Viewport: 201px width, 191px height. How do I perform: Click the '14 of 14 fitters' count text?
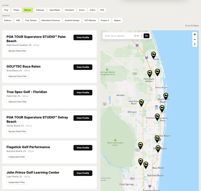(192, 26)
